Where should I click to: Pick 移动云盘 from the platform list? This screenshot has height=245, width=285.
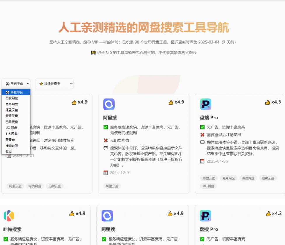pos(16,146)
